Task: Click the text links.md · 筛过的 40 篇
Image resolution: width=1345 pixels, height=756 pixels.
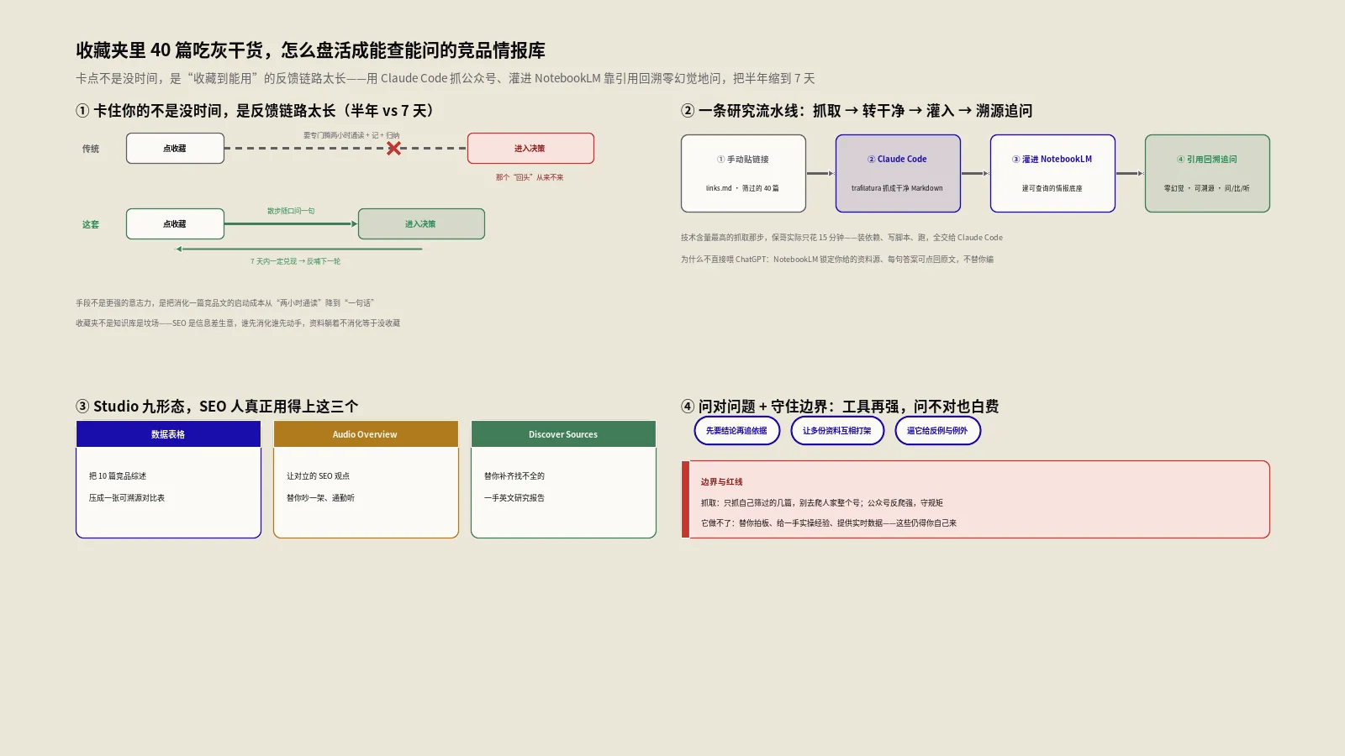Action: coord(742,188)
